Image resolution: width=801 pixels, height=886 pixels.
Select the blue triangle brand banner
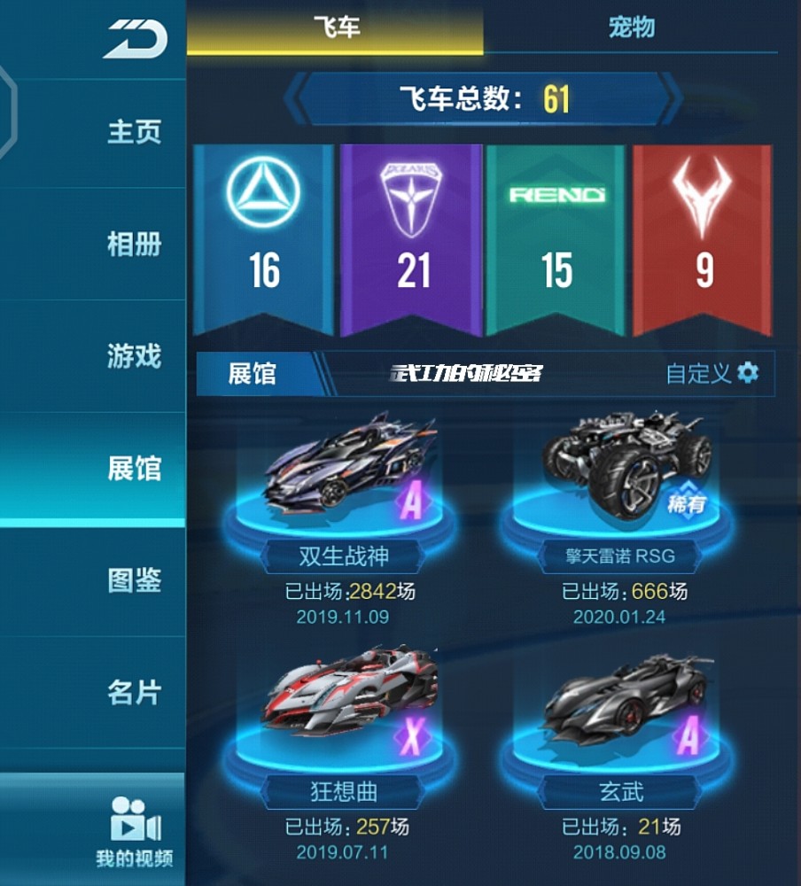point(263,238)
